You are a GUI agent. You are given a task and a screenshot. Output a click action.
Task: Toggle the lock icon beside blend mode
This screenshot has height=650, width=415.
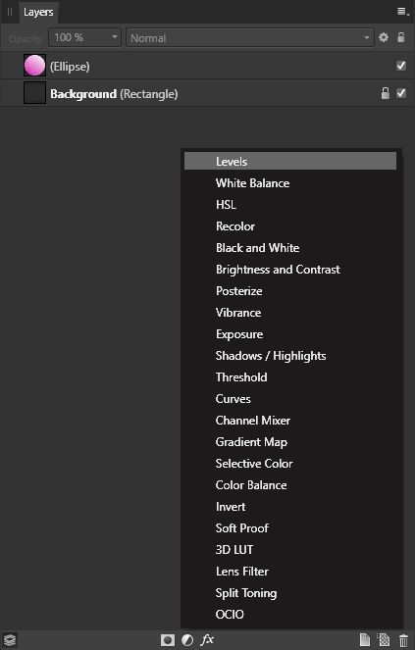(x=401, y=37)
